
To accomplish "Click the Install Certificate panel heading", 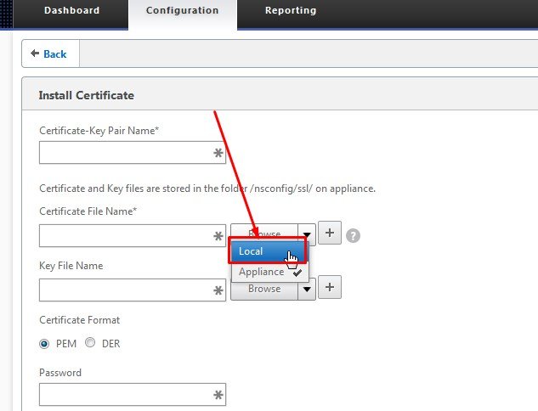I will [86, 96].
